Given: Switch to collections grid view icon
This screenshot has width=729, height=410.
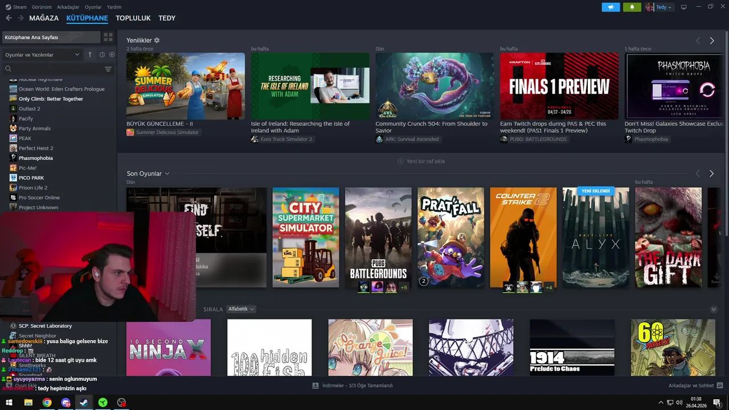Looking at the screenshot, I should tap(108, 37).
